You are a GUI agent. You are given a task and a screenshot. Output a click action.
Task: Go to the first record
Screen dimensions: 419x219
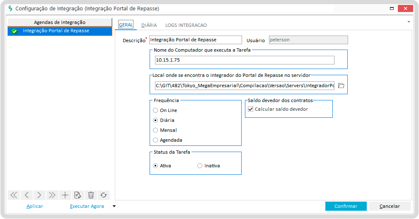[x=14, y=195]
